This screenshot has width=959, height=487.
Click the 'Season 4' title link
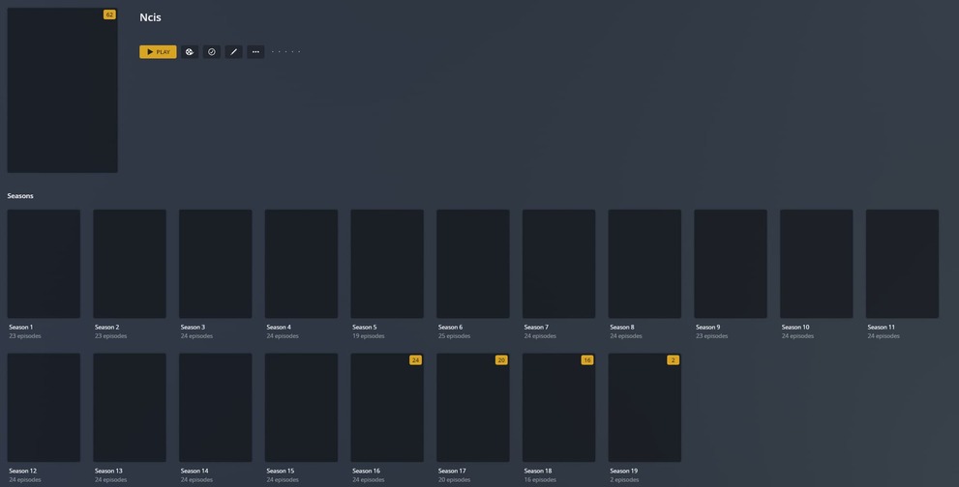[x=279, y=327]
